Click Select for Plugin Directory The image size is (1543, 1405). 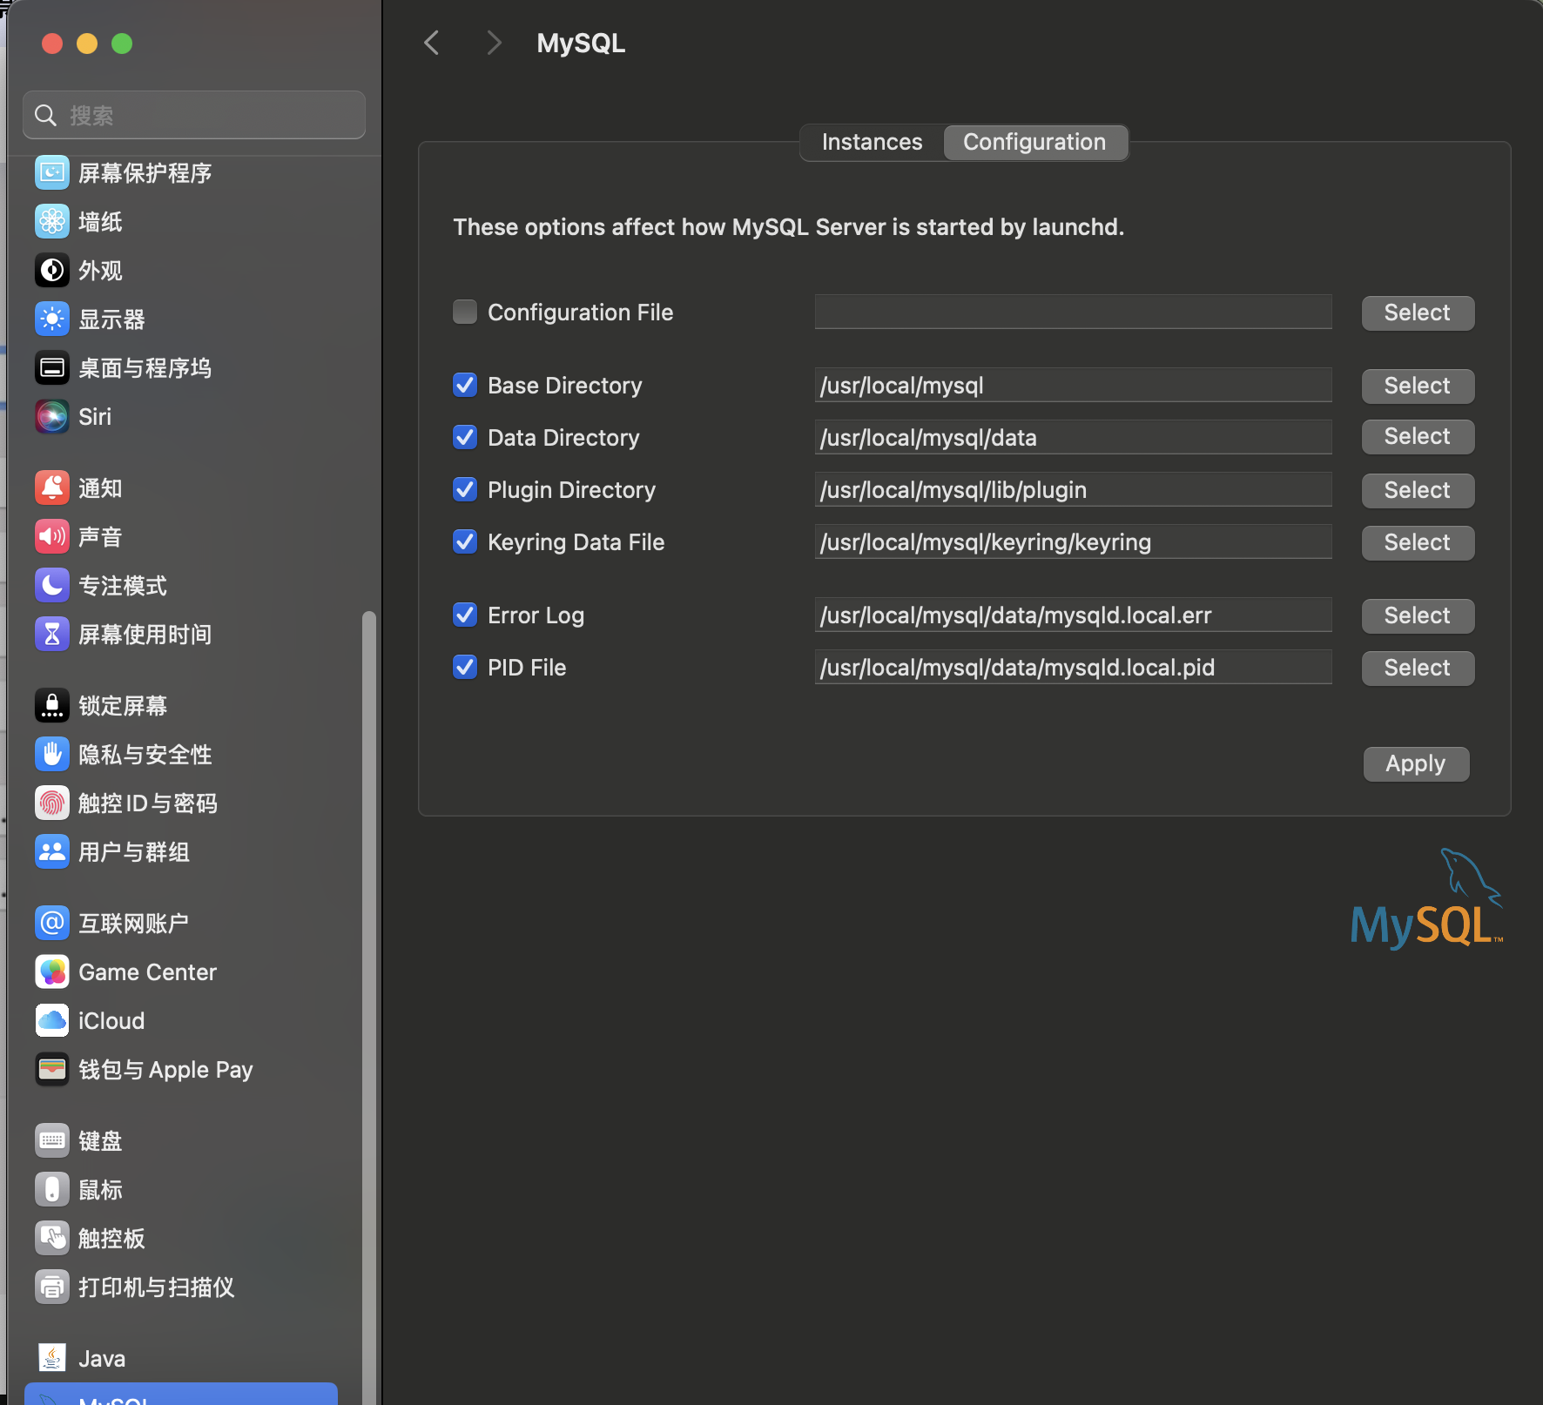(x=1418, y=490)
